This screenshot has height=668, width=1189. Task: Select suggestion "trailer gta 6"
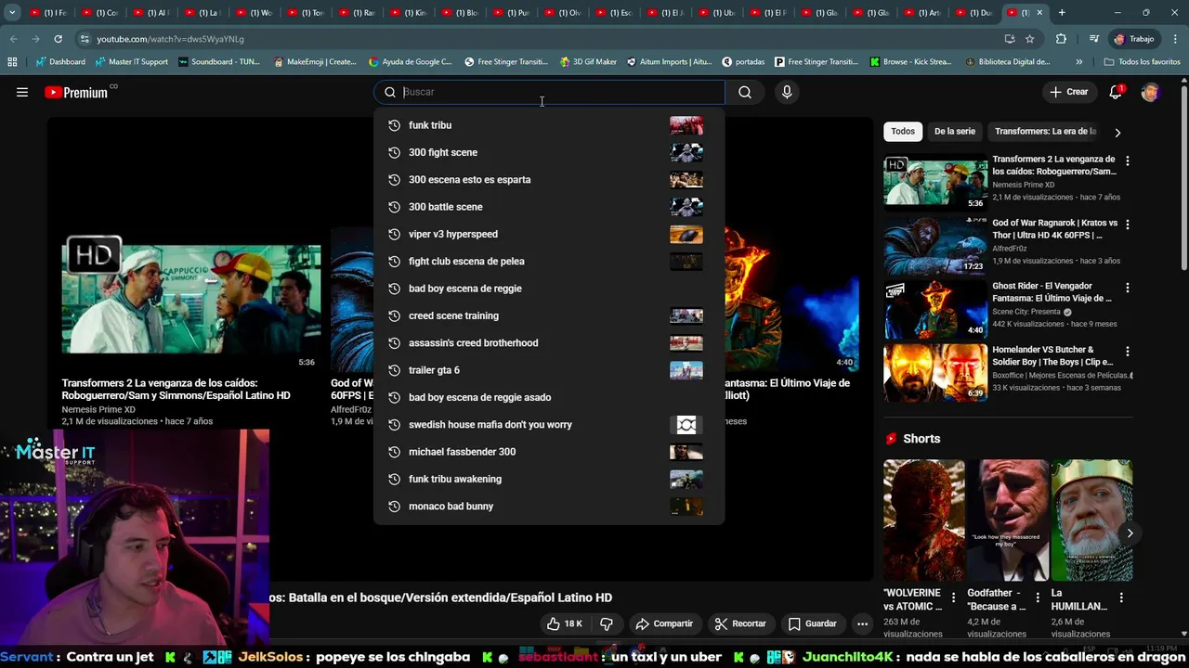point(548,370)
